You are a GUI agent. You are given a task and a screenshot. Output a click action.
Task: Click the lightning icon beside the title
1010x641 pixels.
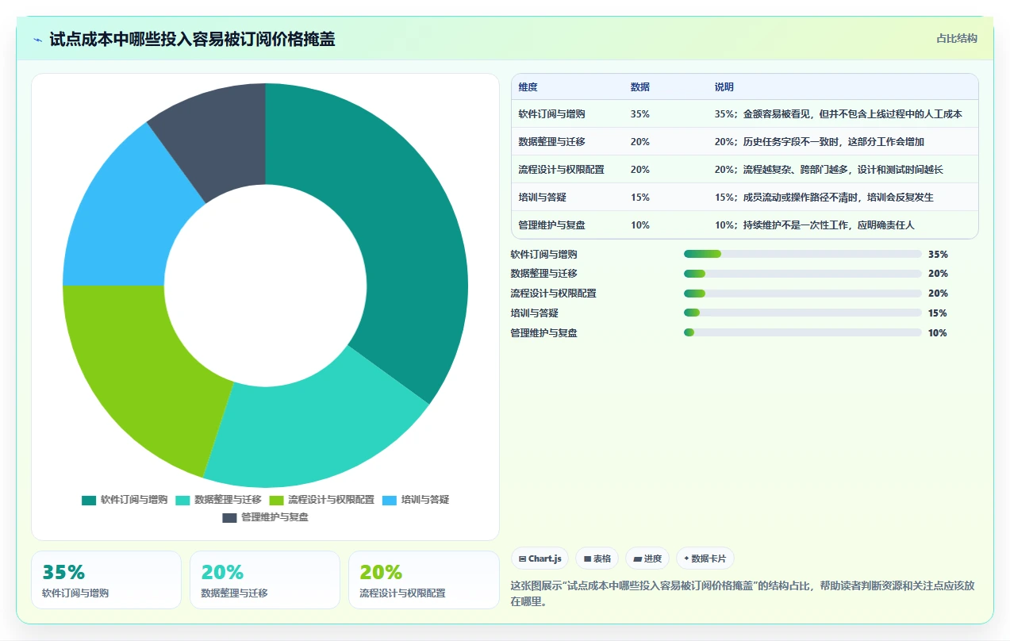pos(37,39)
